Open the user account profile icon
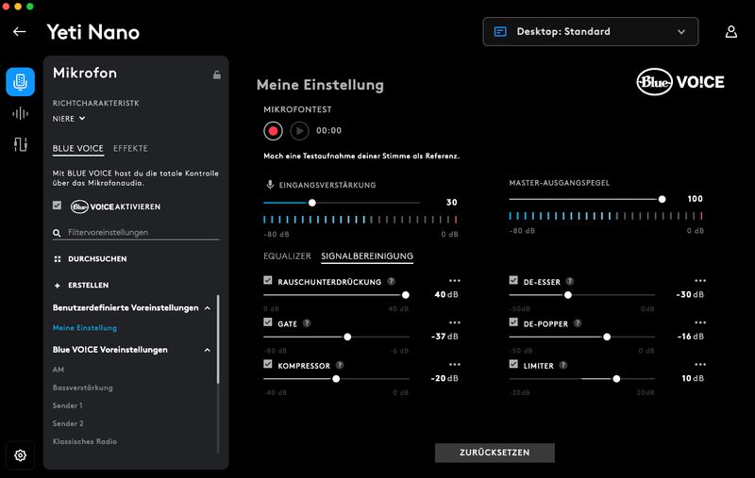The width and height of the screenshot is (755, 478). coord(730,32)
